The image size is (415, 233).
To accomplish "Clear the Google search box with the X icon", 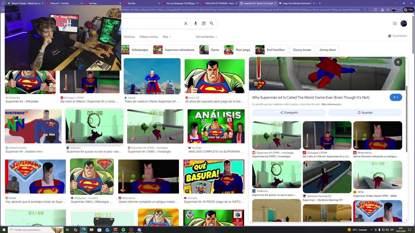I will [186, 23].
